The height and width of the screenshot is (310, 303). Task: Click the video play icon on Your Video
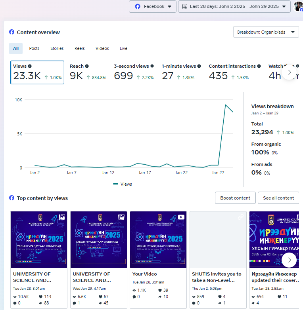click(x=181, y=217)
